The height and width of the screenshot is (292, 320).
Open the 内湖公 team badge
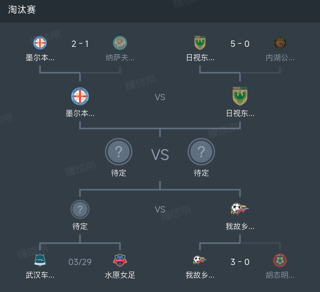(280, 43)
